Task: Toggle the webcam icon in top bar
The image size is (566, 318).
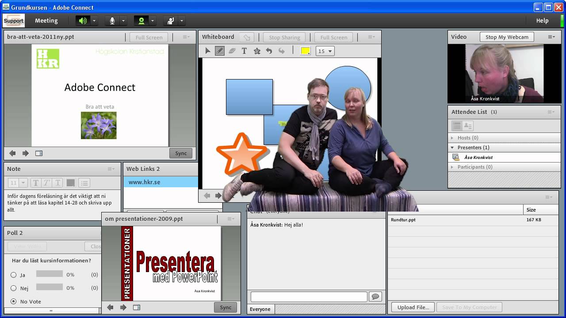Action: pyautogui.click(x=141, y=21)
